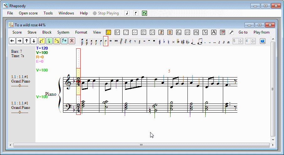Open the File menu
This screenshot has height=155, width=284.
tap(10, 13)
